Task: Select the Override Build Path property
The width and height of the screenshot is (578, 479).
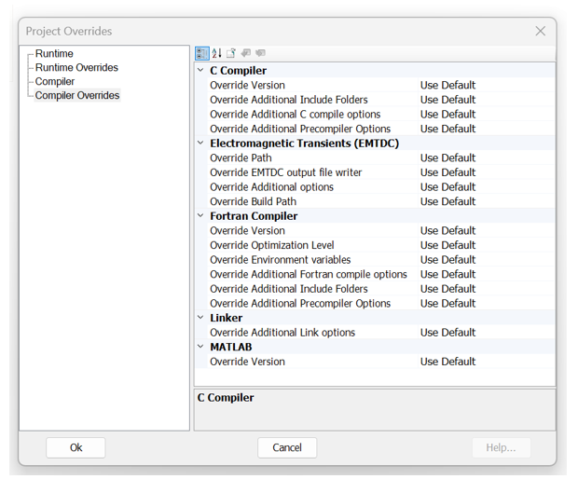Action: tap(253, 201)
